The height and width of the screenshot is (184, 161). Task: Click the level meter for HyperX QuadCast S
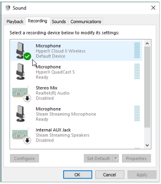click(x=137, y=71)
